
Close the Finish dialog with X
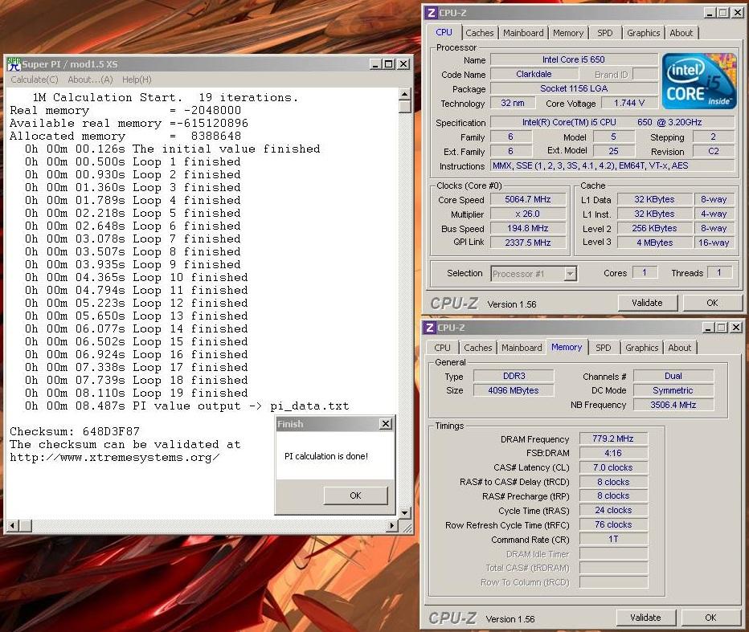386,423
